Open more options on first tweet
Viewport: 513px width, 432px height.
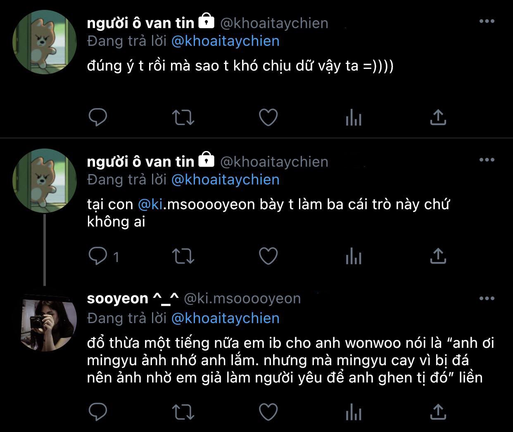tap(487, 21)
